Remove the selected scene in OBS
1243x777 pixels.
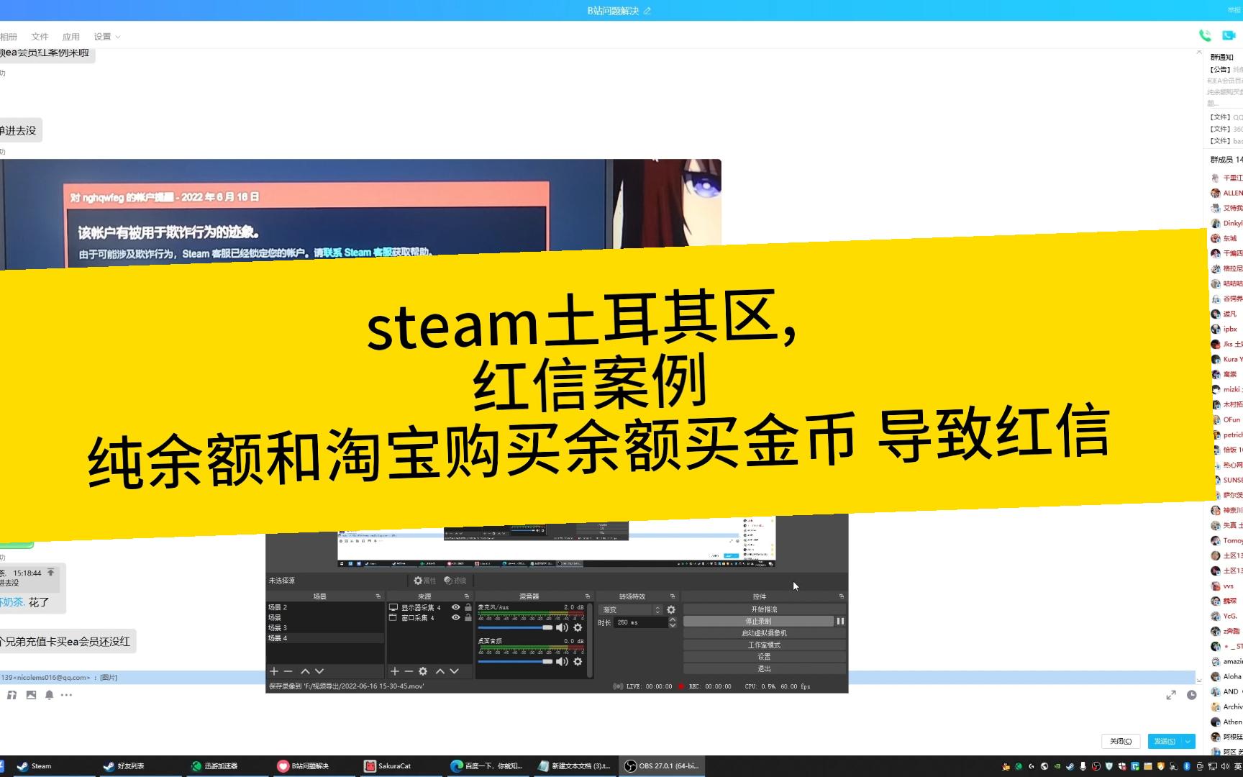[x=288, y=671]
